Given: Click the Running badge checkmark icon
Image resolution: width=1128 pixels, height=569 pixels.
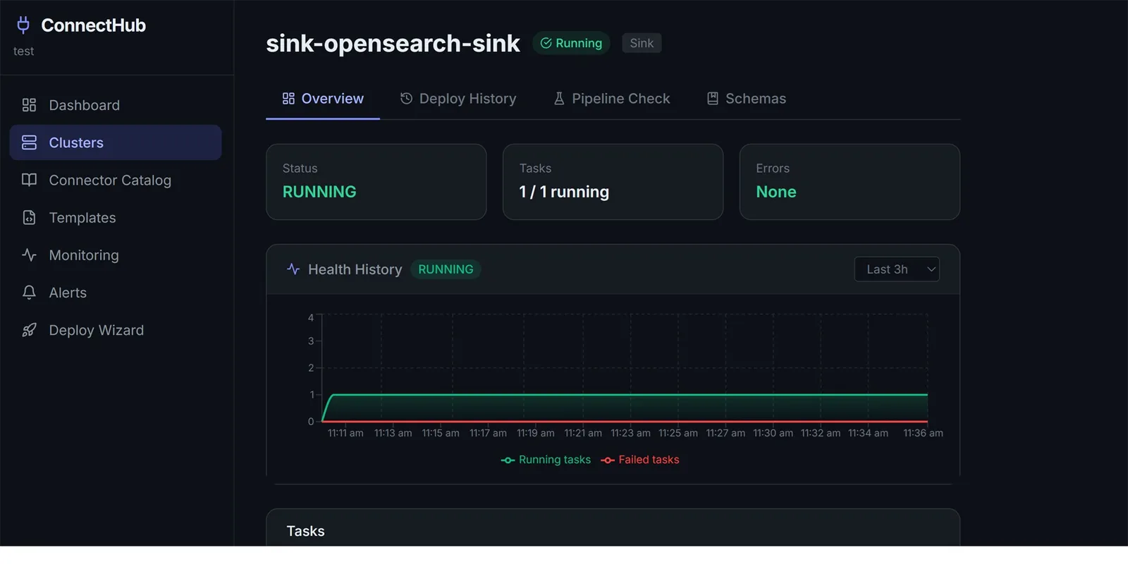Looking at the screenshot, I should point(546,43).
